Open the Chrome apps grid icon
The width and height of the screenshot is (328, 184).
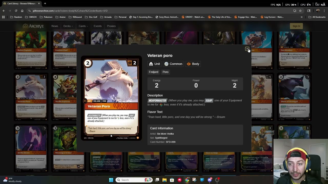pyautogui.click(x=3, y=17)
